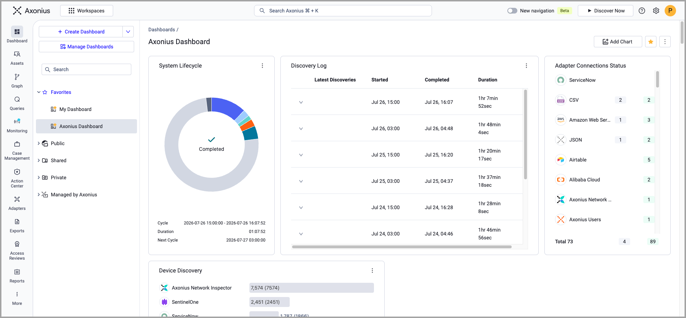This screenshot has height=318, width=686.
Task: Open the Graph view icon
Action: (x=17, y=81)
